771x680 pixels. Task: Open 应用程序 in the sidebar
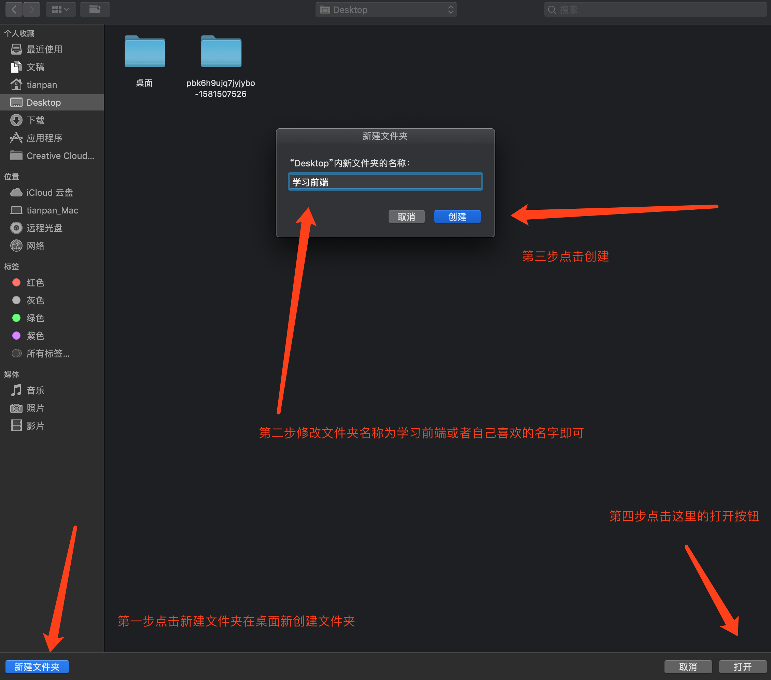coord(44,138)
